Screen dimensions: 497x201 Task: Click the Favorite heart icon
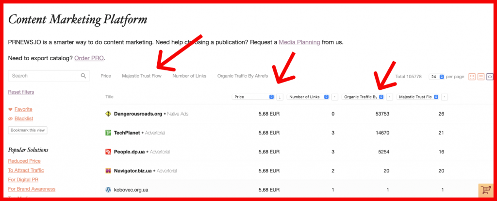coord(11,109)
